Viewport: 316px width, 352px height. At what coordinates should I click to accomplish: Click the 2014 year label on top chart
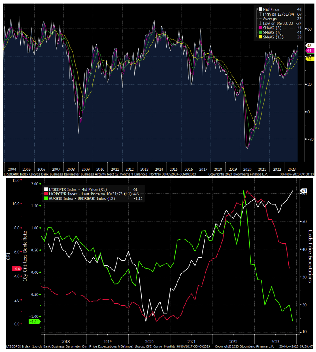click(x=159, y=170)
